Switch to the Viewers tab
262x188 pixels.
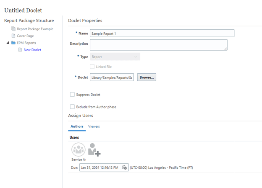tap(94, 126)
